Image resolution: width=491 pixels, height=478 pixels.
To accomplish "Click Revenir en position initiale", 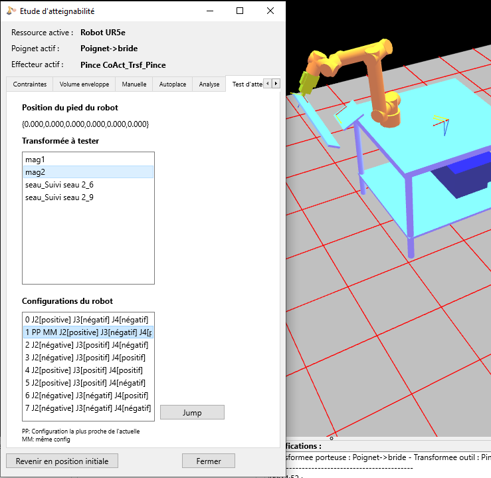I will click(62, 461).
